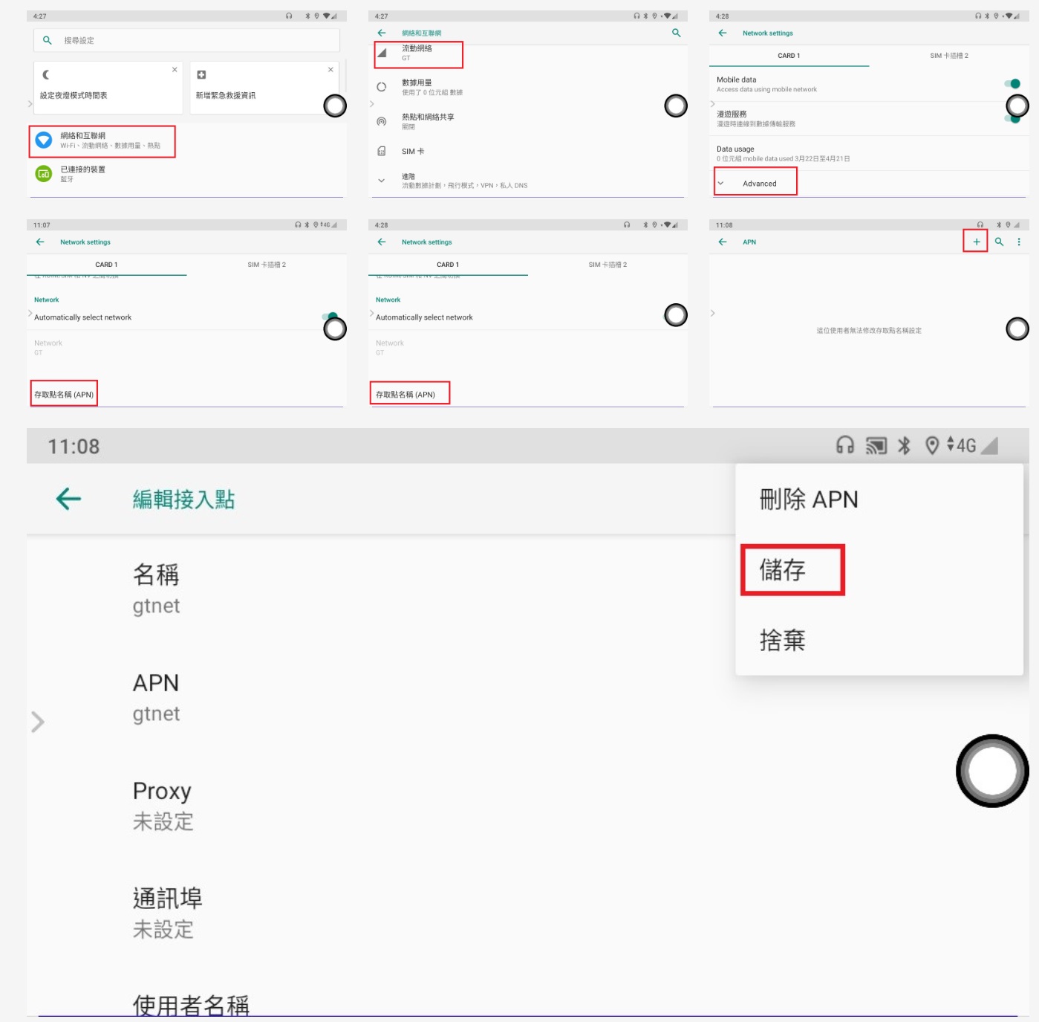The image size is (1039, 1022).
Task: Choose 刪除 APN from the menu
Action: click(x=809, y=499)
